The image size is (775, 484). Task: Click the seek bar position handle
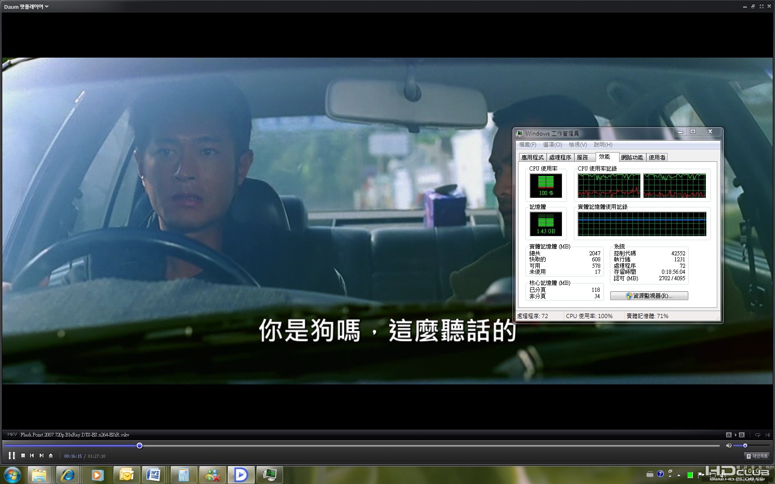coord(139,445)
